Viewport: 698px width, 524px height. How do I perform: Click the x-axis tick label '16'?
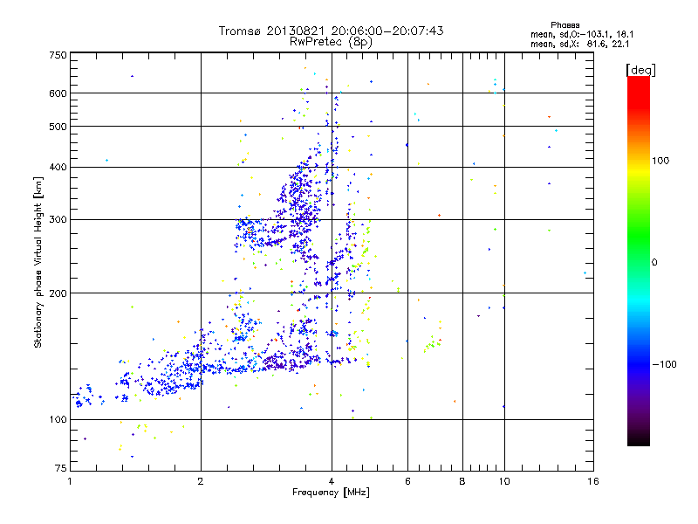pyautogui.click(x=593, y=481)
